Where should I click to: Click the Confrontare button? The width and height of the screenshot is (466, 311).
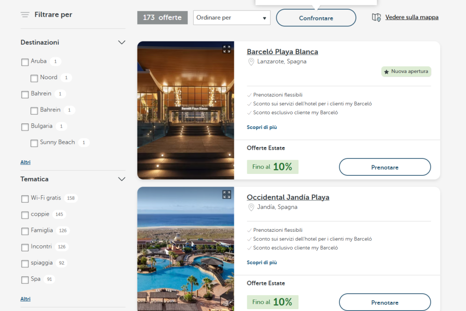pyautogui.click(x=316, y=18)
